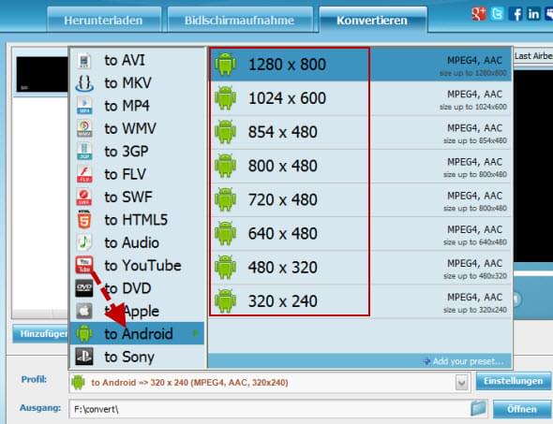Switch to the Herunterladen tab

pos(104,20)
